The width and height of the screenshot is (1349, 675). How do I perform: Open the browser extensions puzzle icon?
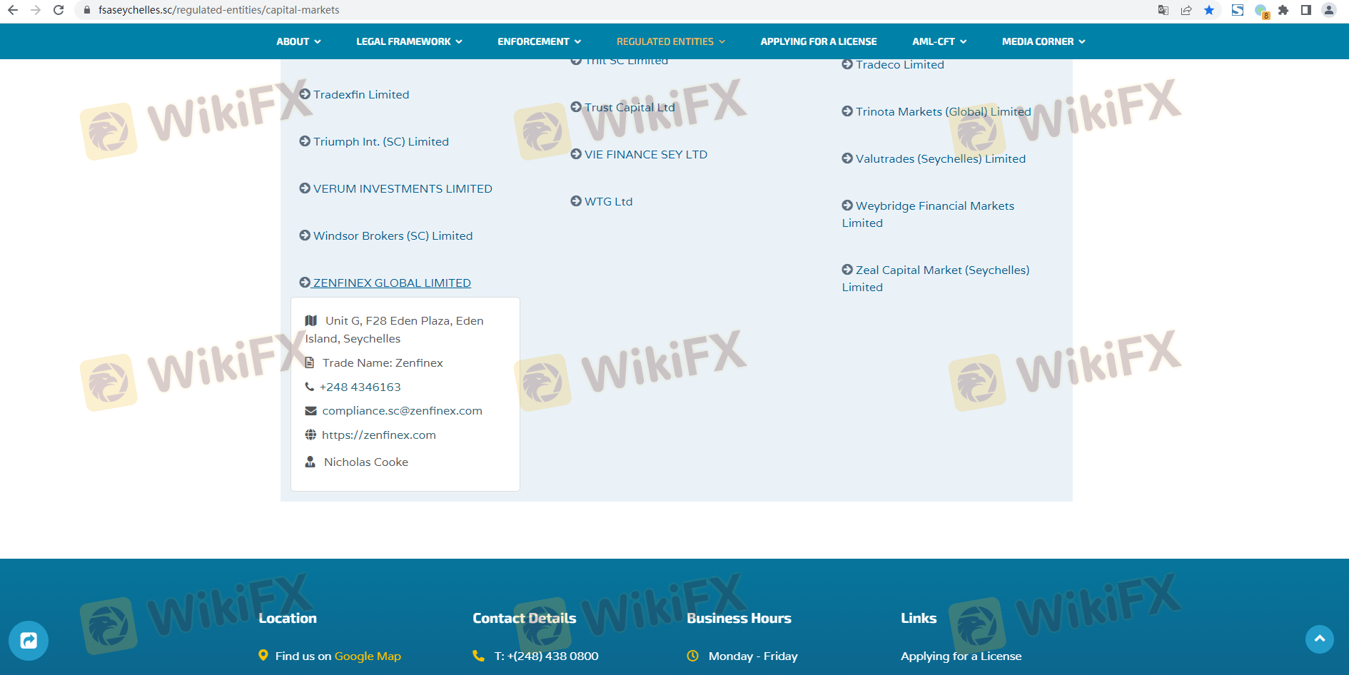(x=1283, y=10)
